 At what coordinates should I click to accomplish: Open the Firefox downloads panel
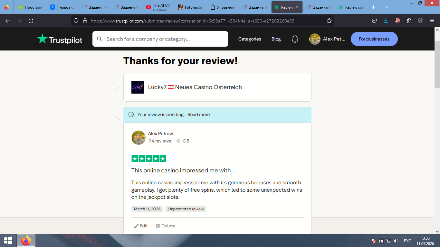(386, 21)
